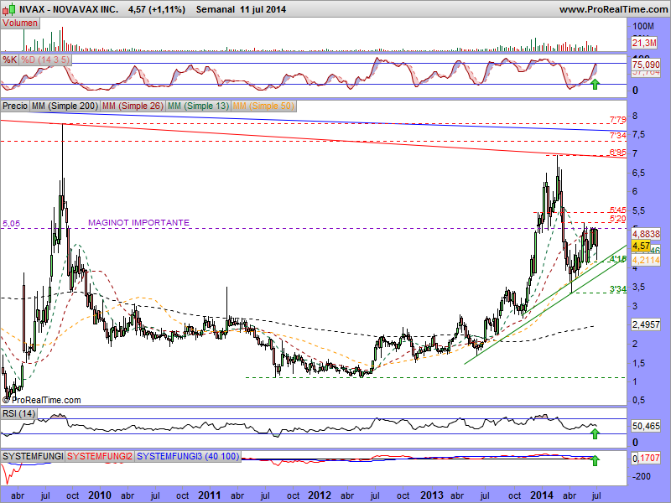671x503 pixels.
Task: Click the 2010 year label on time axis
Action: point(100,495)
